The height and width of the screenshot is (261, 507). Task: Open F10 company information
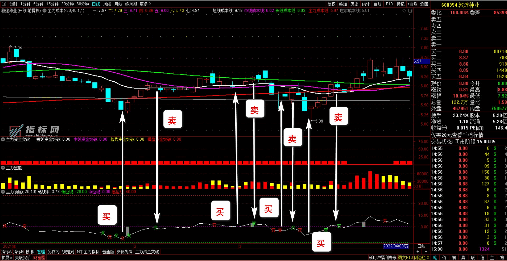(x=389, y=4)
